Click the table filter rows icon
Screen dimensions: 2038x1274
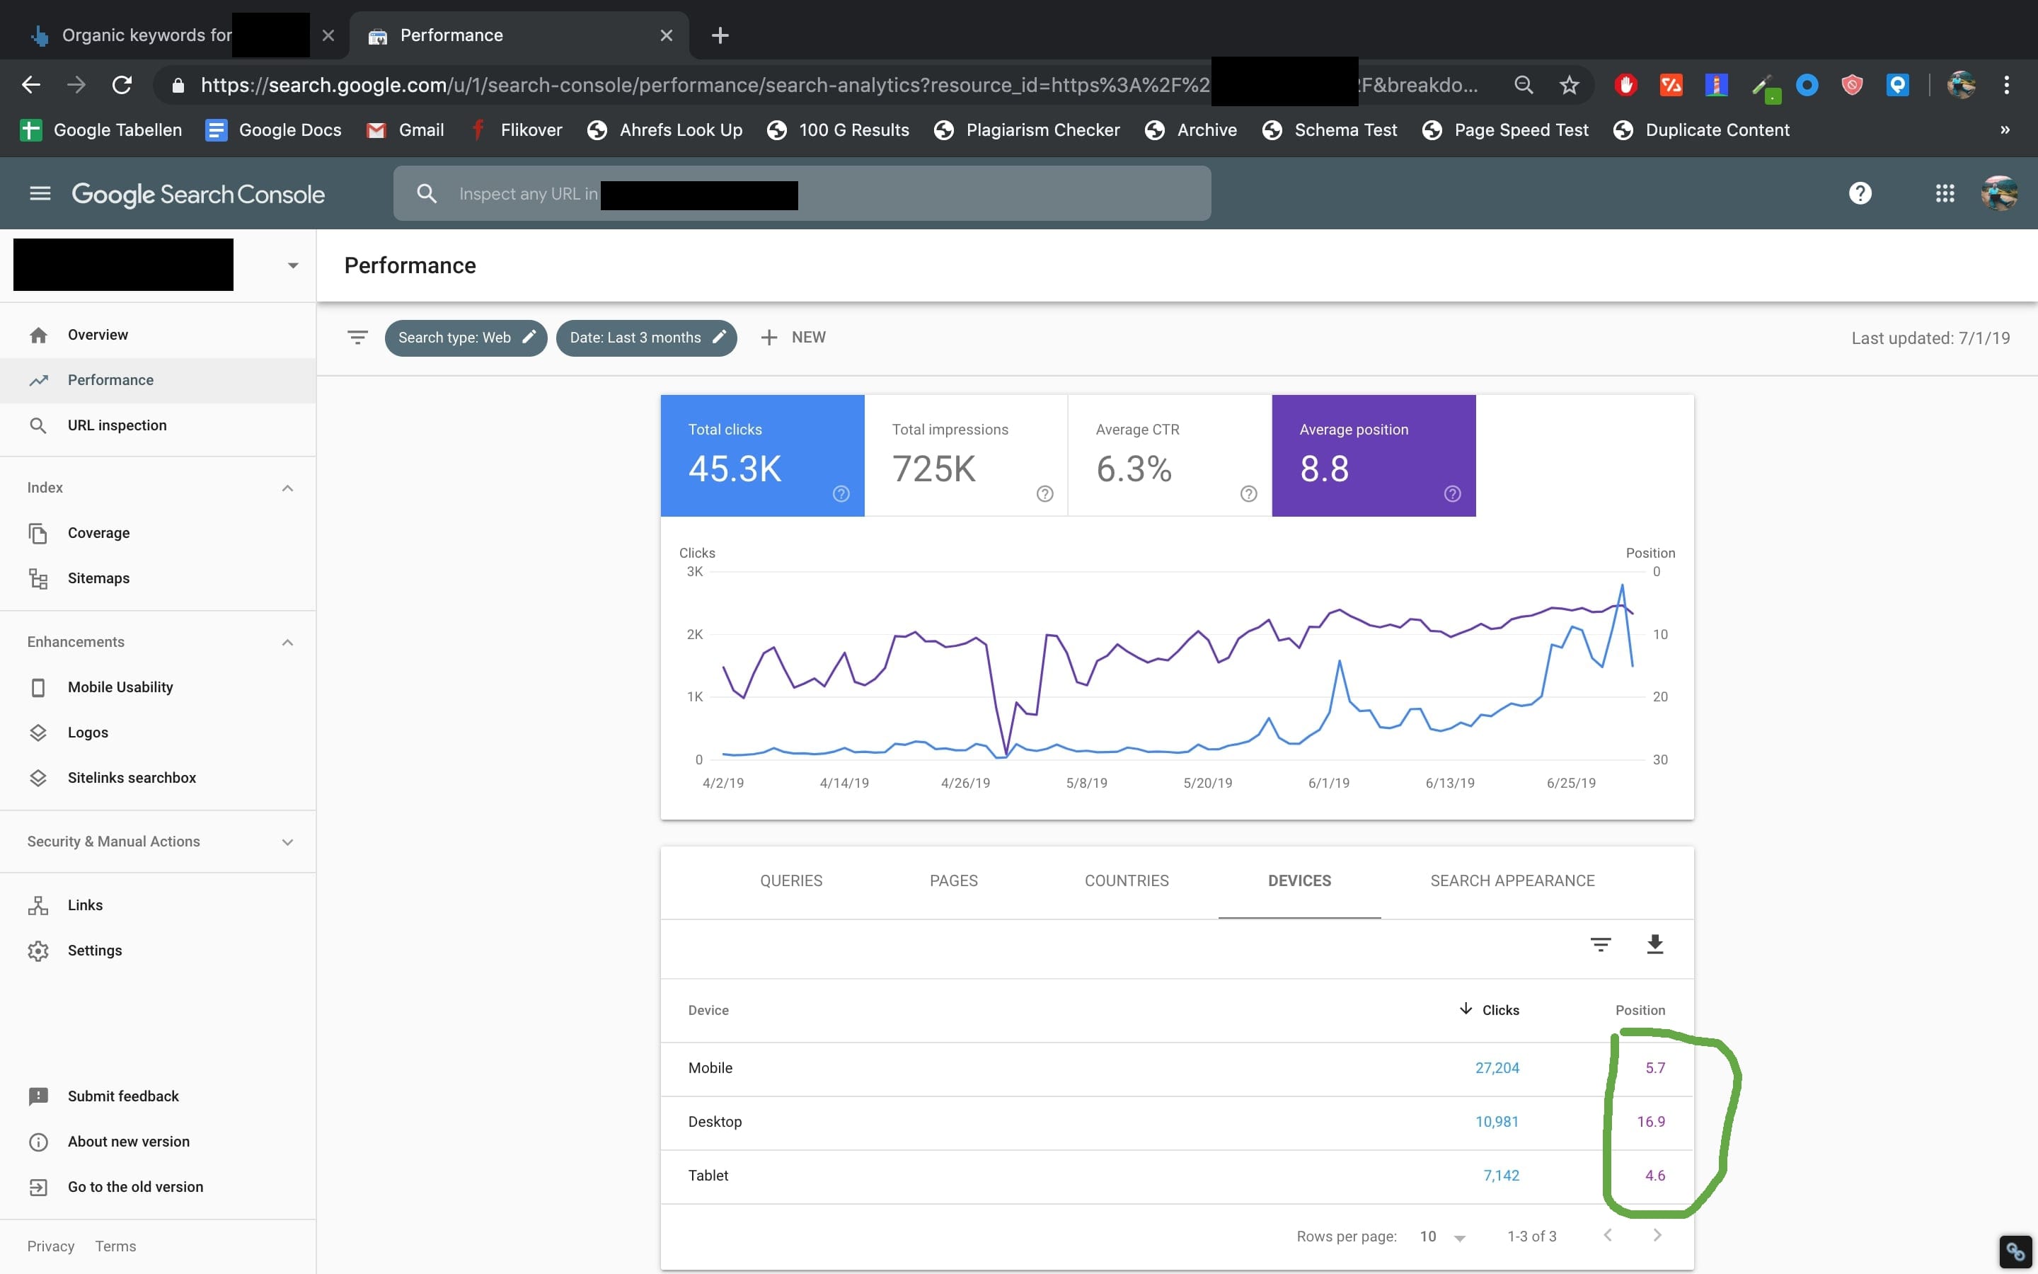[1600, 945]
